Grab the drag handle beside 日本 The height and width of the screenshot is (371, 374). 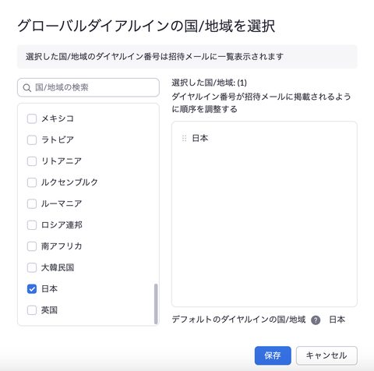point(184,139)
